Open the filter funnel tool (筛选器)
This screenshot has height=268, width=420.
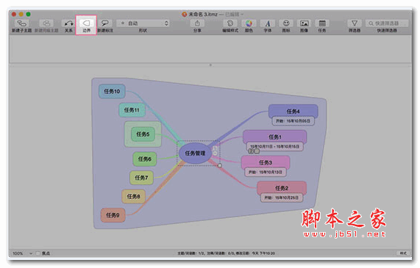[354, 23]
